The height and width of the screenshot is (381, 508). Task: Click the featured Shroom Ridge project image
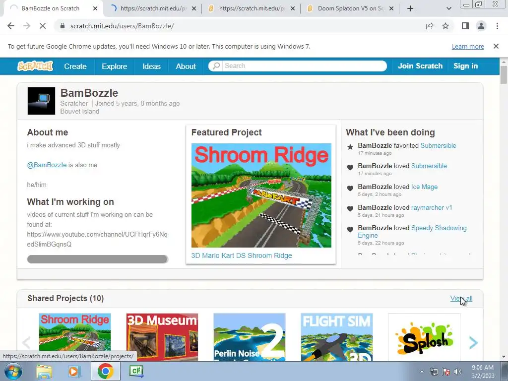coord(261,195)
